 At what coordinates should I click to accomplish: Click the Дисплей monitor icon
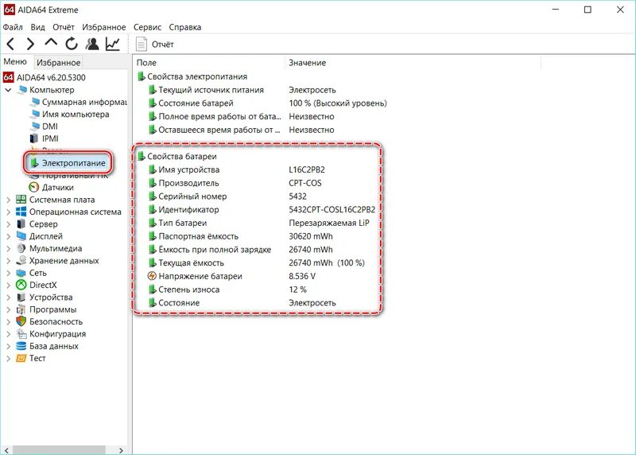[21, 235]
